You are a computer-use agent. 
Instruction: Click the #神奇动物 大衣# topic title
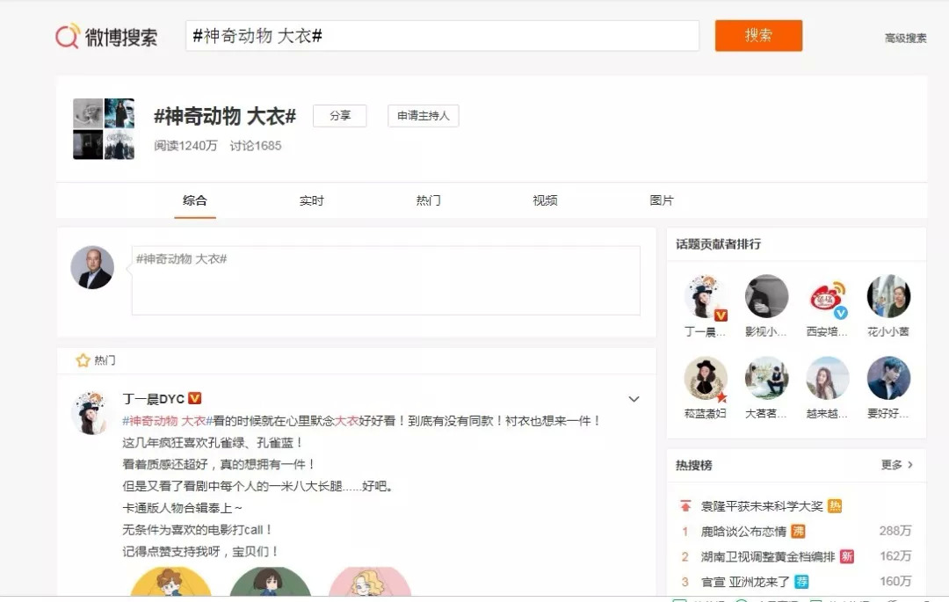pyautogui.click(x=225, y=115)
